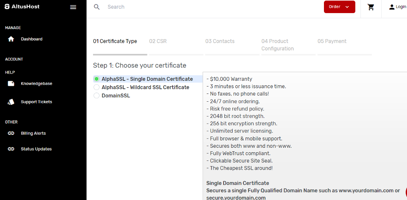Click the Billing Alerts link icon
Image resolution: width=407 pixels, height=200 pixels.
click(x=11, y=133)
